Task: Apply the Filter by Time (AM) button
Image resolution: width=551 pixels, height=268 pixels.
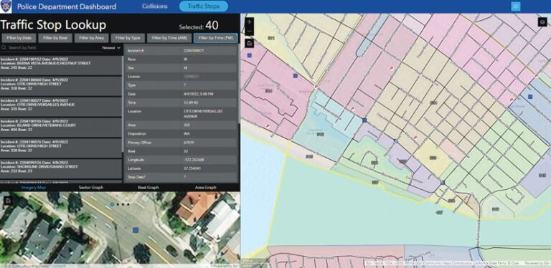Action: [x=169, y=38]
